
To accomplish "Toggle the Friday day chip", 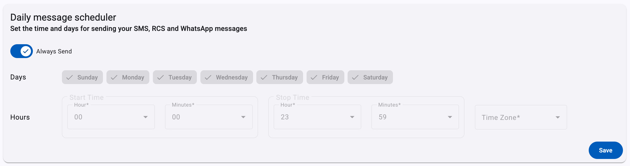I will point(325,77).
